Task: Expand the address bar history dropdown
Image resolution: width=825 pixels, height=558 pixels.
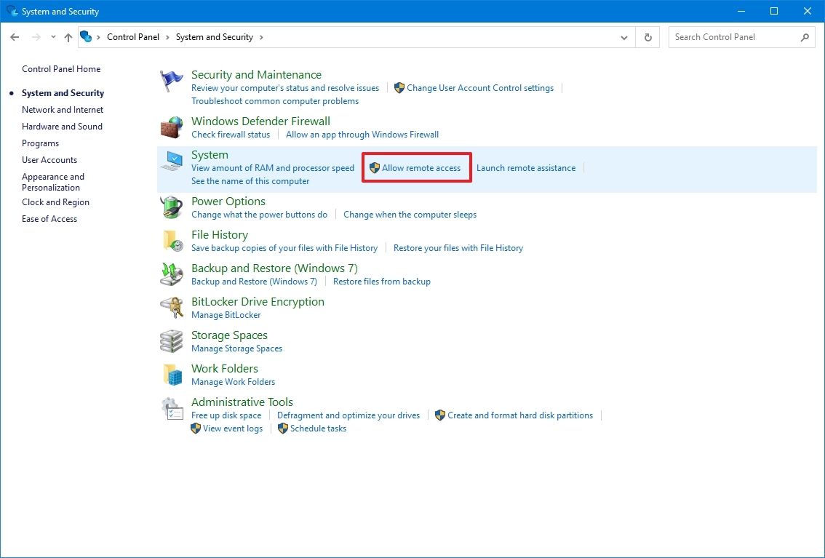Action: (623, 36)
